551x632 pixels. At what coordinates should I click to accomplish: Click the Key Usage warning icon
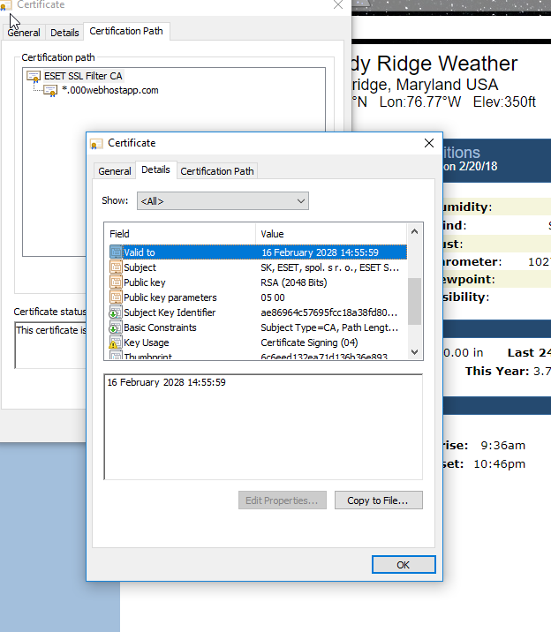(116, 342)
